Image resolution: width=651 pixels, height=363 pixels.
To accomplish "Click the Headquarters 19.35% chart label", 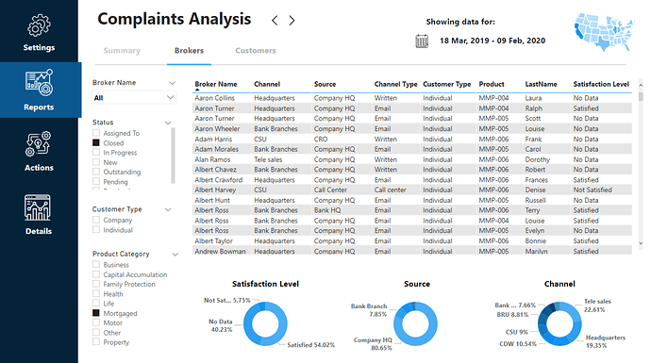I will pyautogui.click(x=605, y=341).
